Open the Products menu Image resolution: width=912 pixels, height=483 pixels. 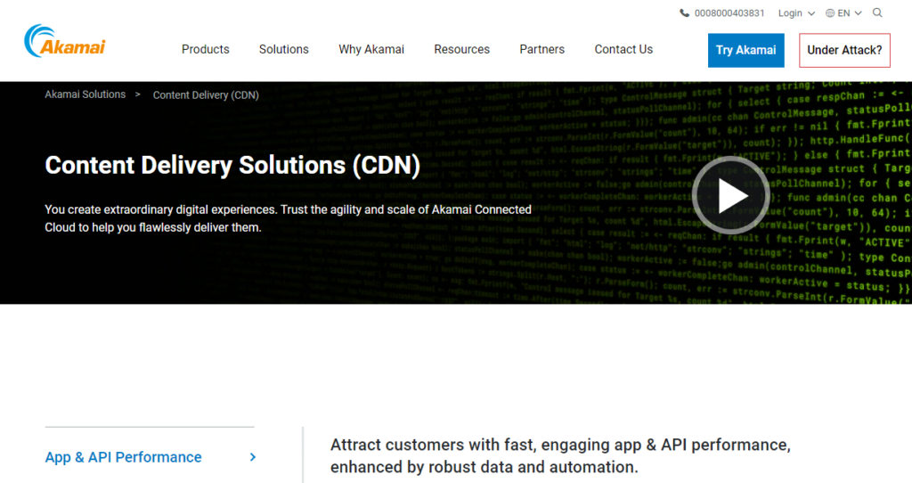(206, 50)
